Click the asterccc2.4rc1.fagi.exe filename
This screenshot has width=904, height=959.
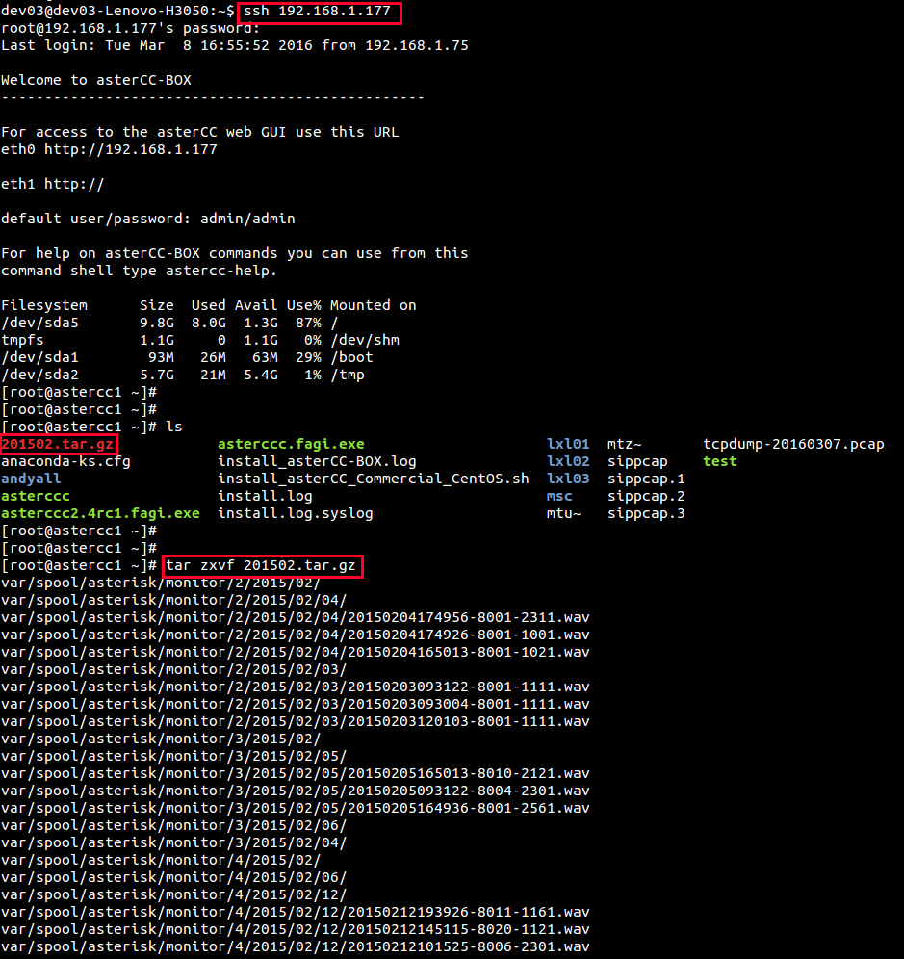pos(100,513)
